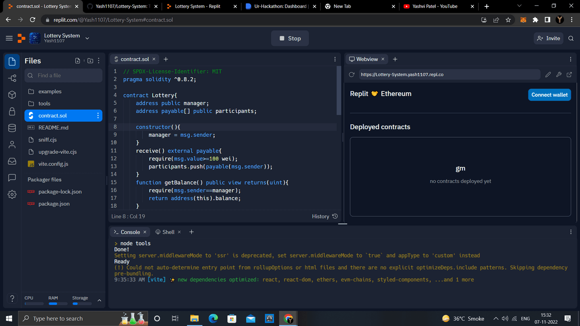Image resolution: width=580 pixels, height=326 pixels.
Task: Click the search icon in top header
Action: point(571,38)
